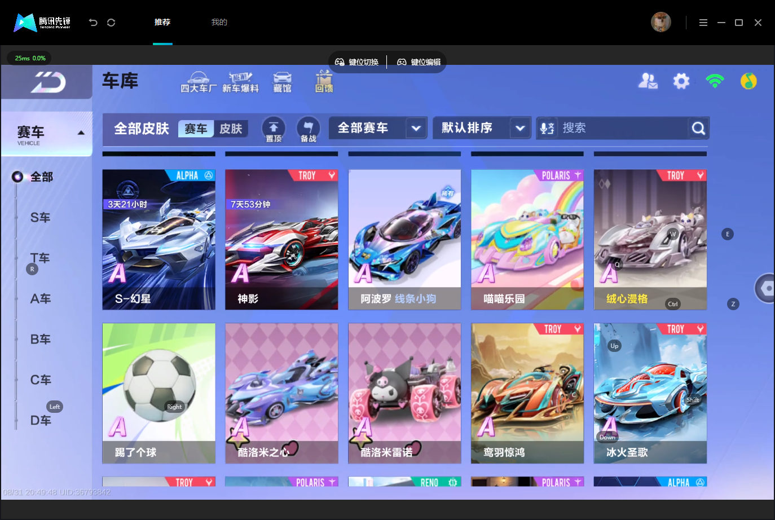Viewport: 775px width, 520px height.
Task: Expand the 全部赛车 dropdown
Action: (x=378, y=128)
